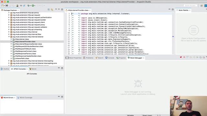The height and width of the screenshot is (116, 207).
Task: Maximize the APIkit Consoles panel
Action: coord(62,68)
